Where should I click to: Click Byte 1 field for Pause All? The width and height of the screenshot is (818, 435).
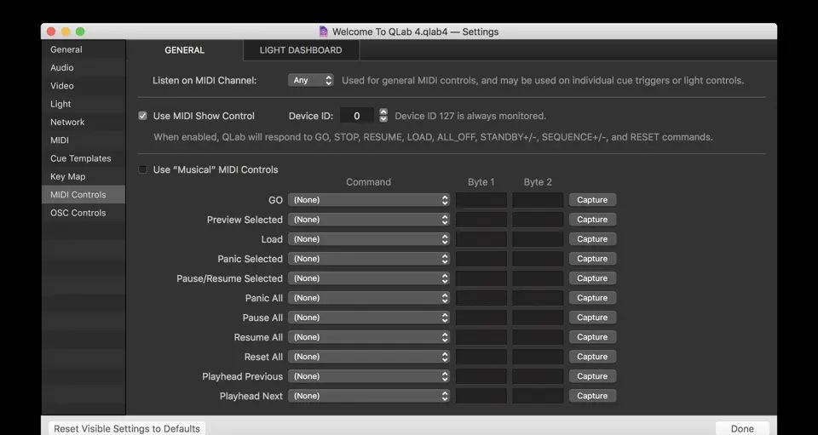point(481,318)
